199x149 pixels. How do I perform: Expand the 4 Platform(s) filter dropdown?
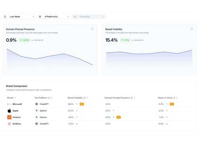pyautogui.click(x=54, y=17)
